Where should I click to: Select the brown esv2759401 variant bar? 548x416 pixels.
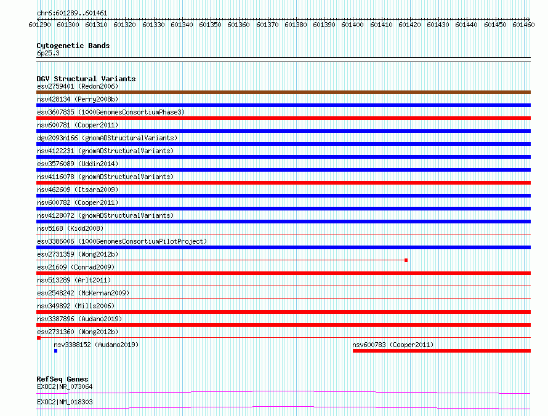point(283,92)
